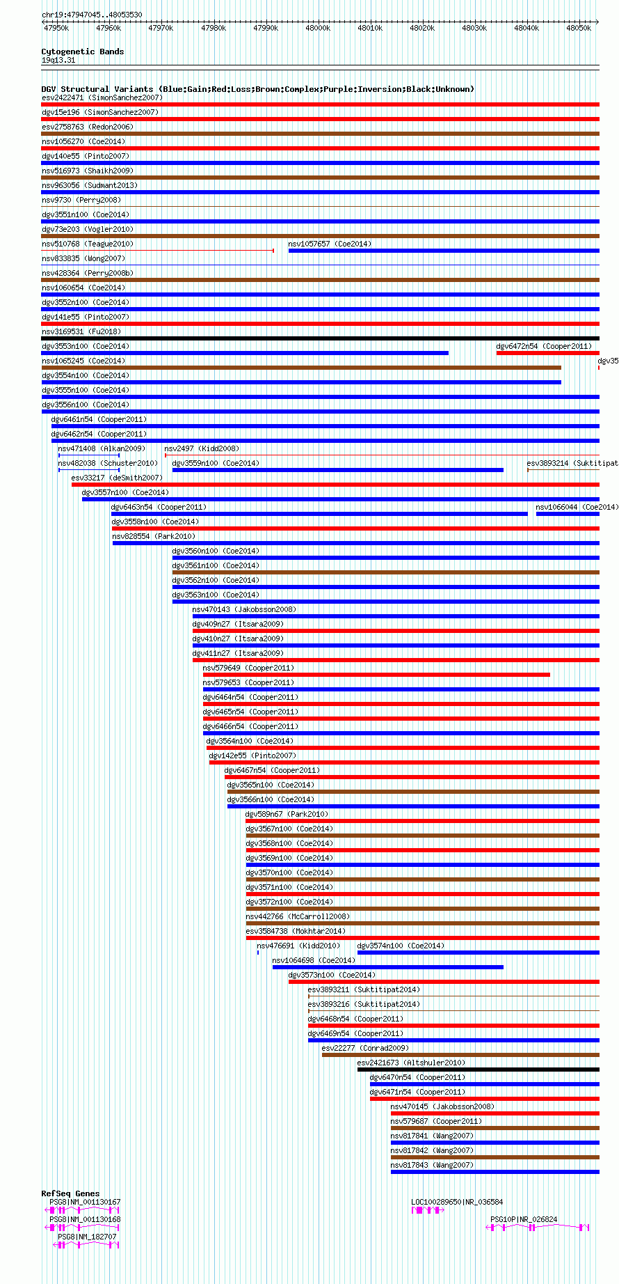Click the DGV Structural Variants track title
619x1284 pixels.
pos(258,89)
